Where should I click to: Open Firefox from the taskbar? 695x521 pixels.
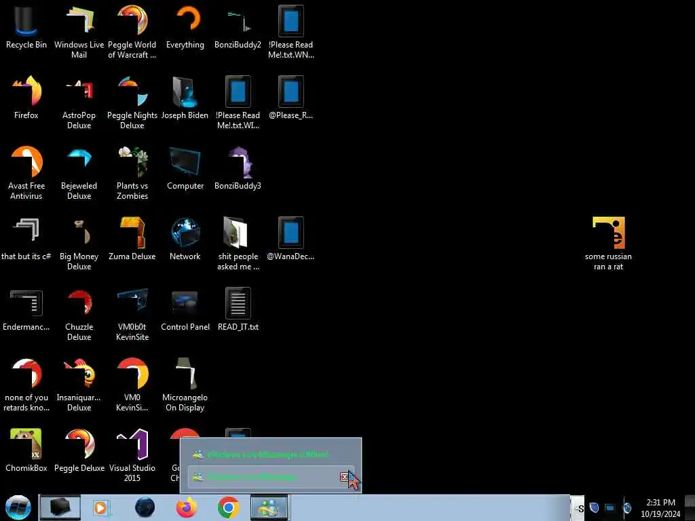[x=187, y=507]
